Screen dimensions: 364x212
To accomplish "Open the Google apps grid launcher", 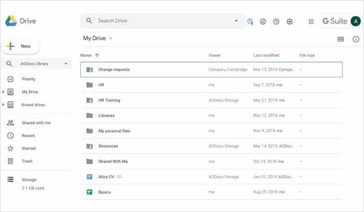I will pyautogui.click(x=311, y=22).
